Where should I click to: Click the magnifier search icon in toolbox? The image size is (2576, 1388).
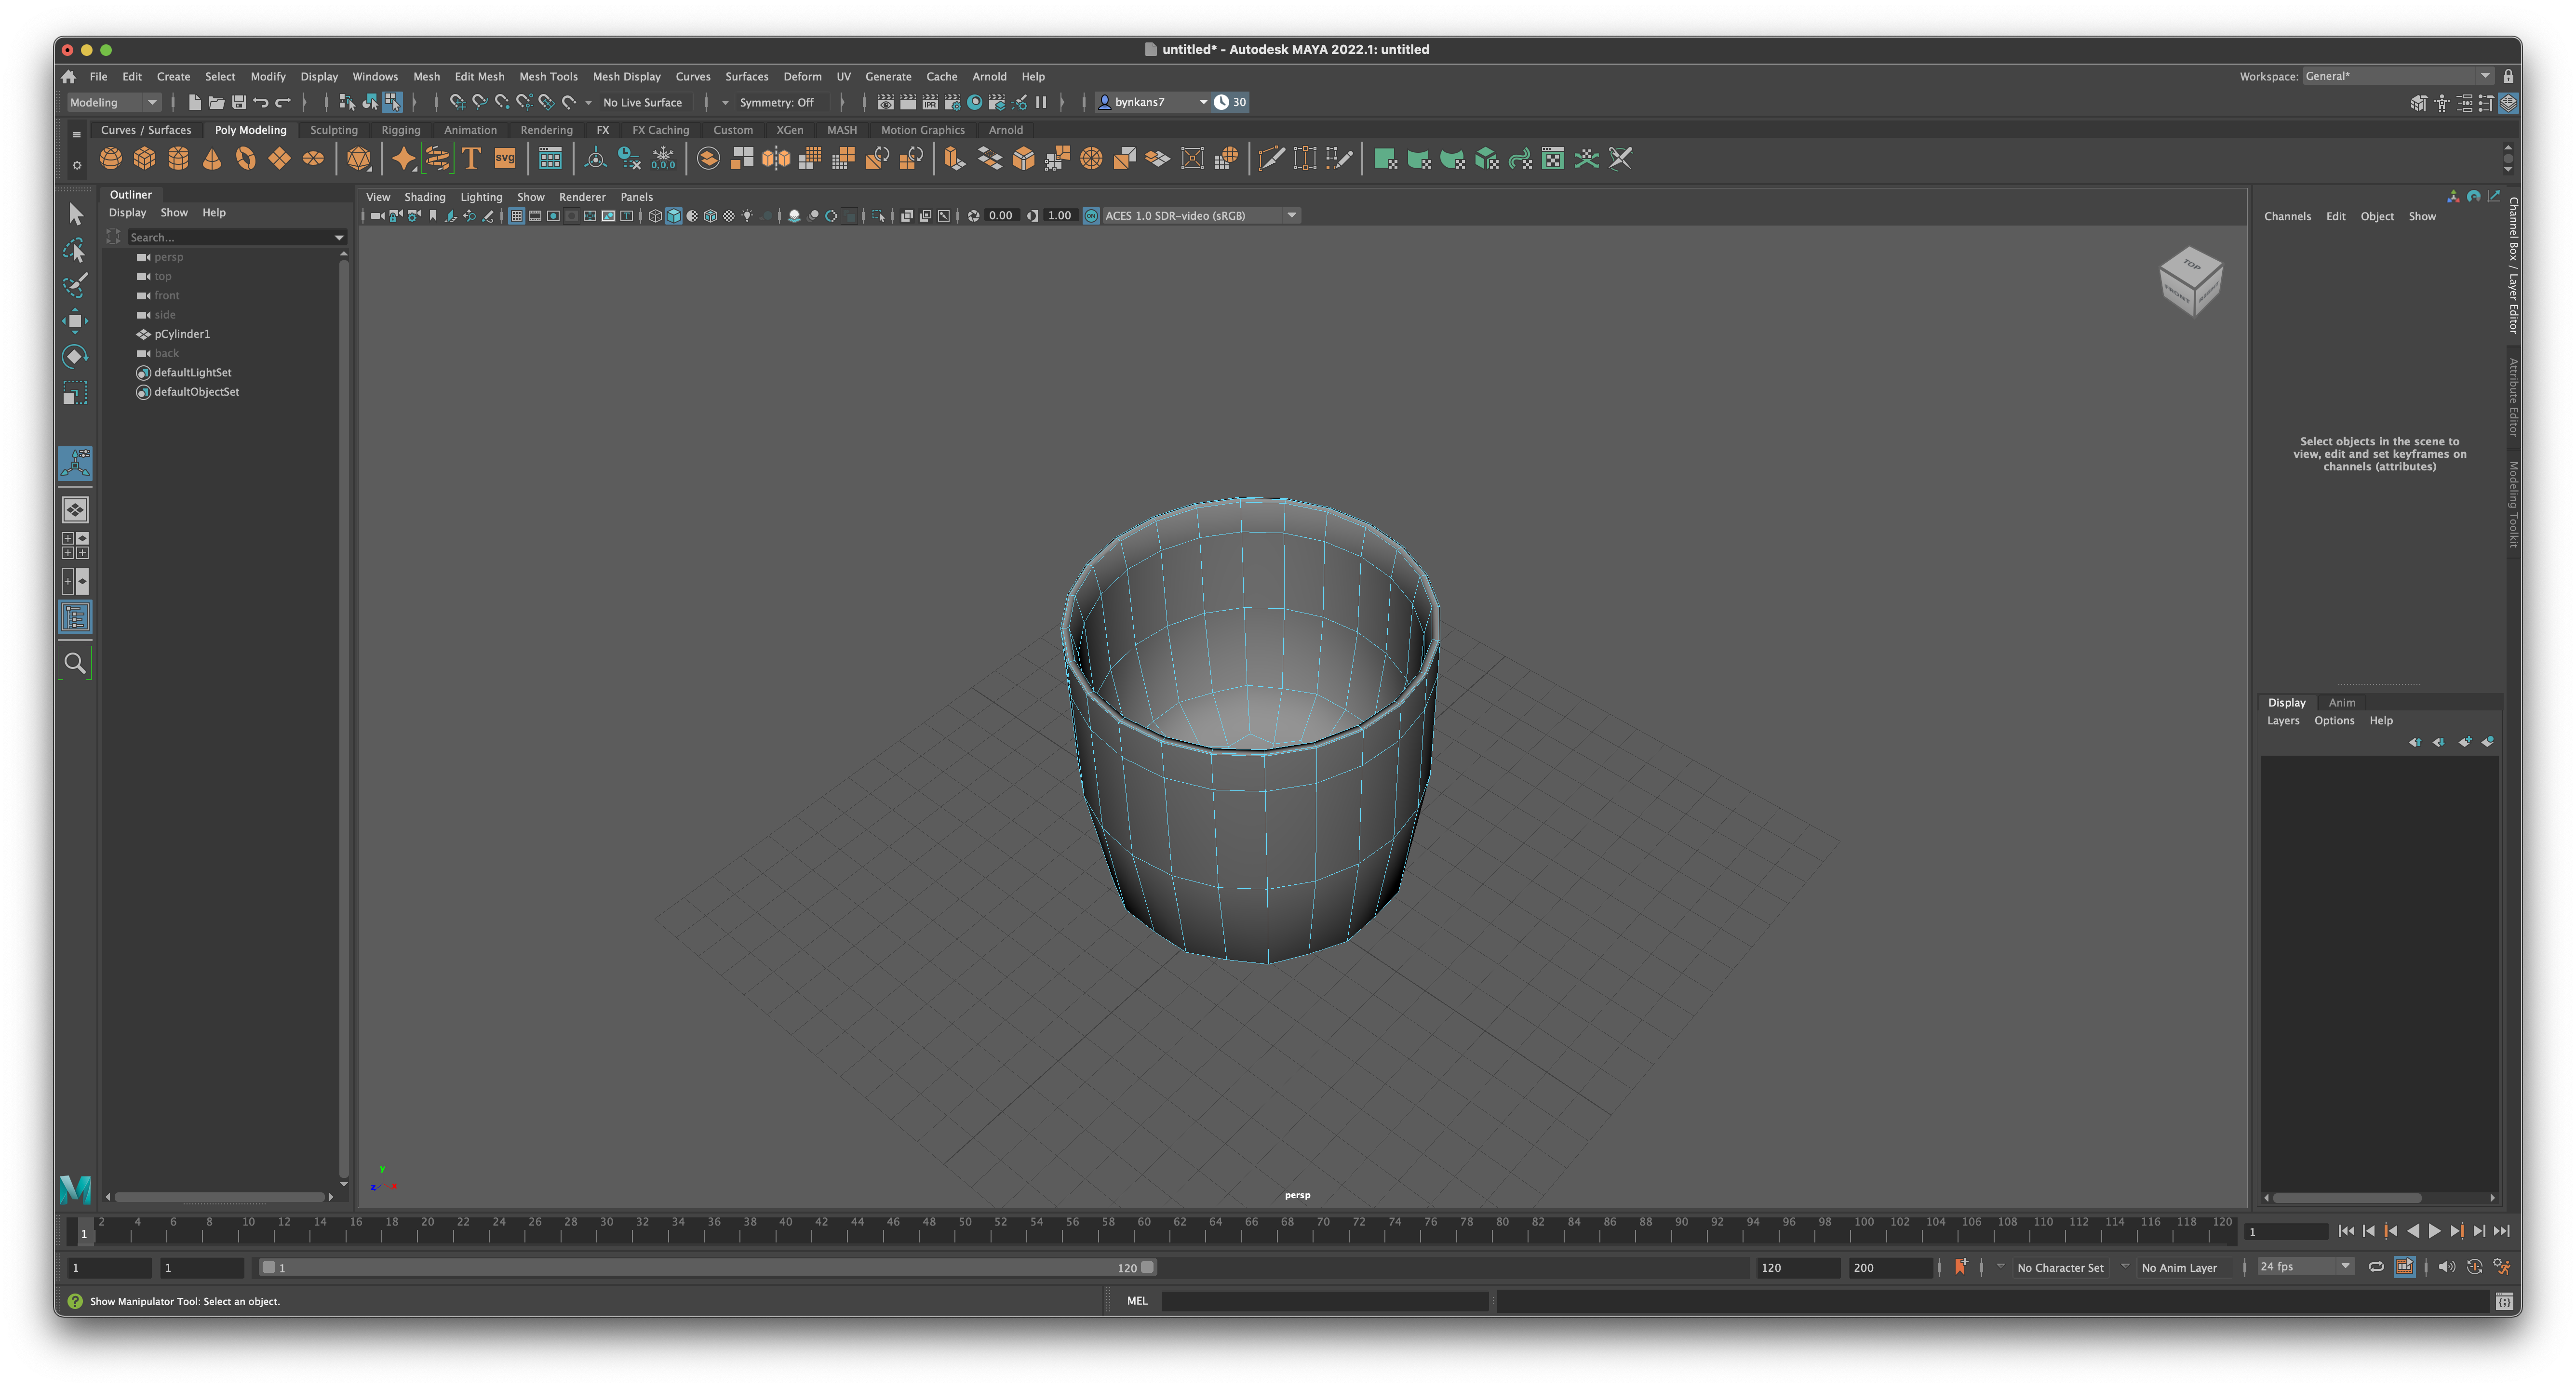pos(75,663)
